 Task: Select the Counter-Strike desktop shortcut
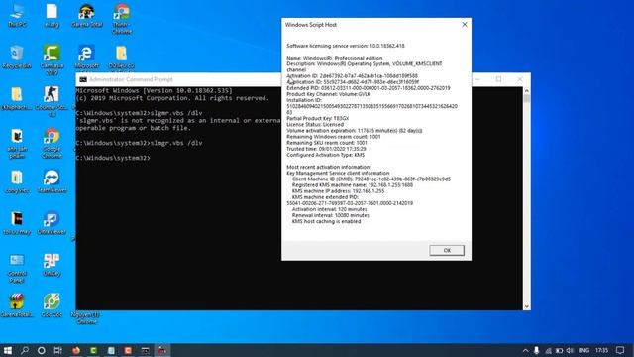click(x=52, y=101)
